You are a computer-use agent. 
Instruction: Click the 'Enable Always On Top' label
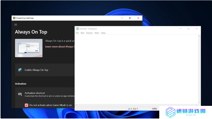(x=36, y=70)
